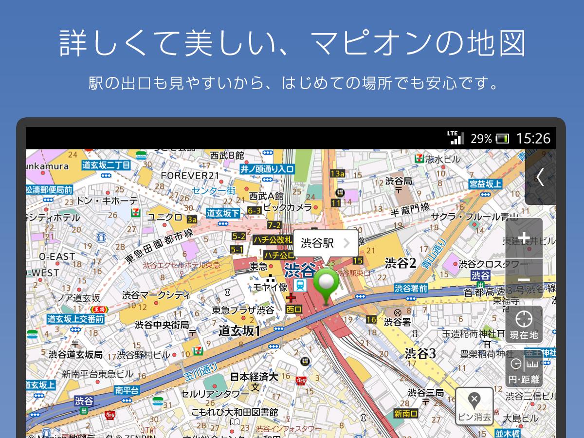Image resolution: width=584 pixels, height=438 pixels.
Task: Click the X icon on the ピン消去 button
Action: point(473,399)
